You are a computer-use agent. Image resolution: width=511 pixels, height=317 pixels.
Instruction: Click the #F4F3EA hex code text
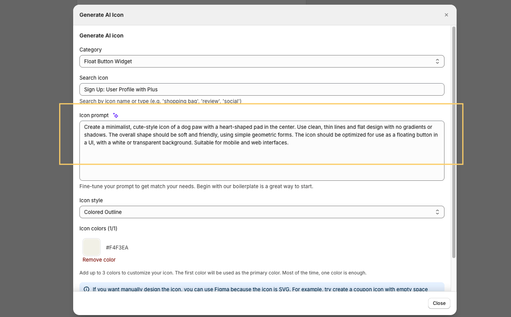click(x=117, y=248)
